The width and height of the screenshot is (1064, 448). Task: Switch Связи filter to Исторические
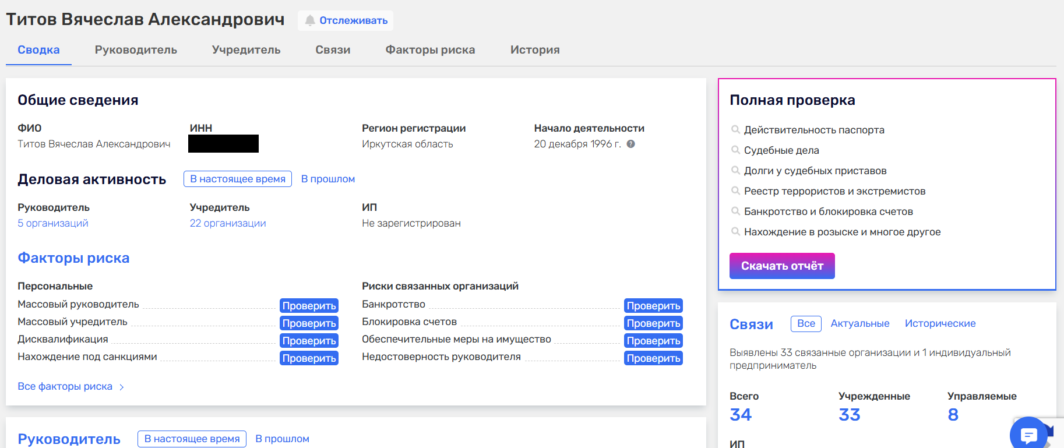940,323
